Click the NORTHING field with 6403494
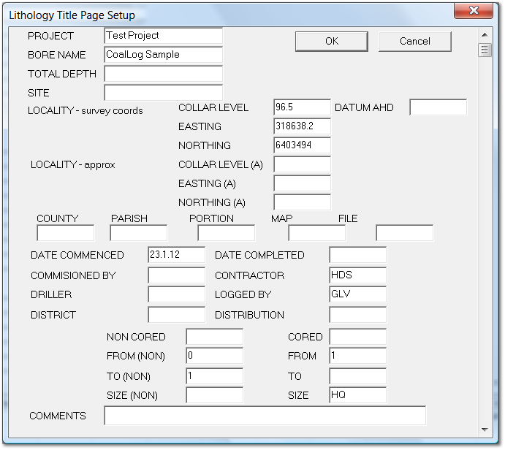Image resolution: width=505 pixels, height=450 pixels. click(302, 145)
